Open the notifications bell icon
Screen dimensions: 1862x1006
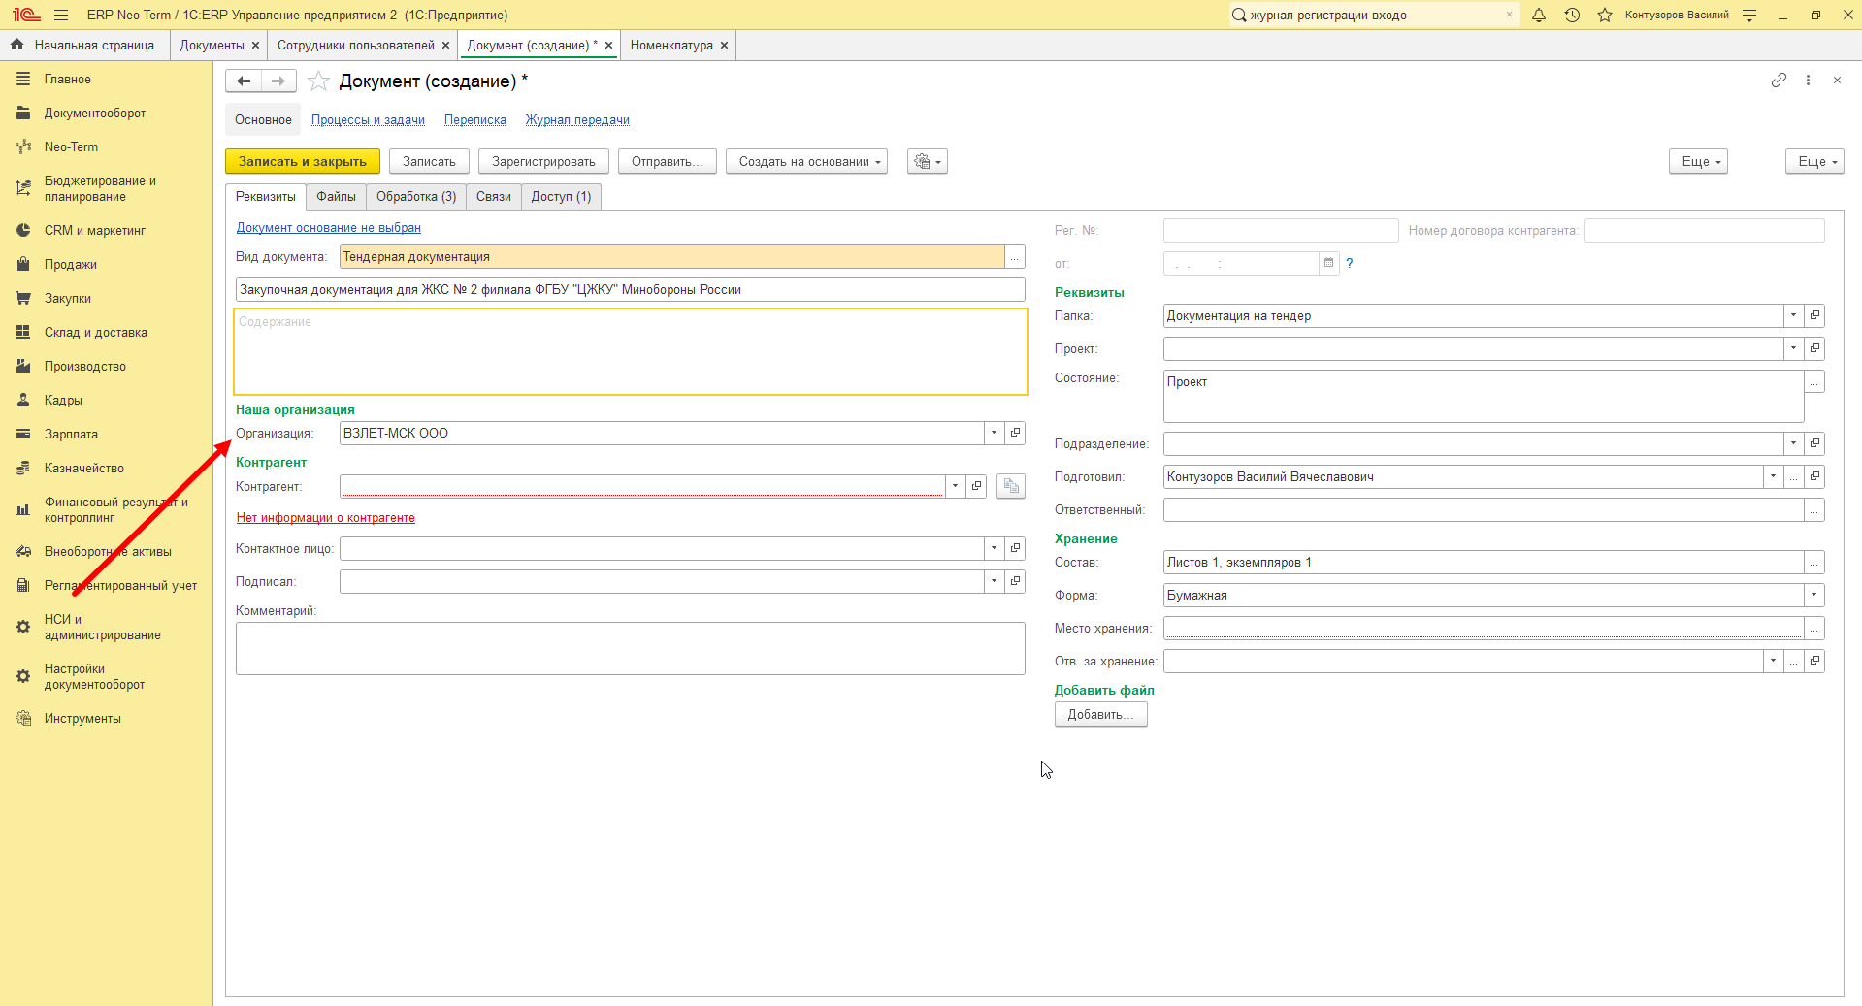click(1539, 15)
